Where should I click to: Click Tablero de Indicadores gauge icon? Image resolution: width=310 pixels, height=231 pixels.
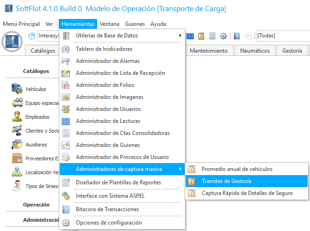[66, 49]
